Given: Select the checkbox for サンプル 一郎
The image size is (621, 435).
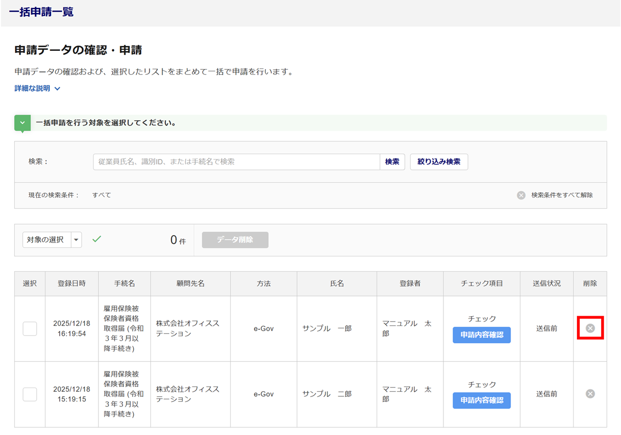Looking at the screenshot, I should click(x=30, y=329).
